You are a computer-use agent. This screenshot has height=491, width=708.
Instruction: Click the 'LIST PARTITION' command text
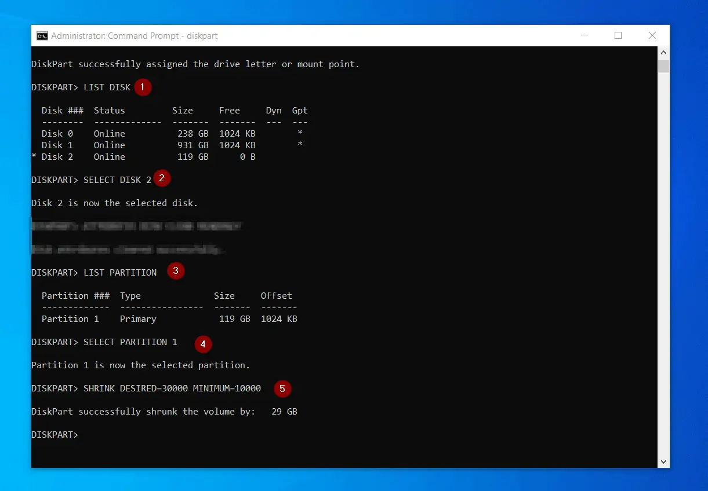click(120, 273)
